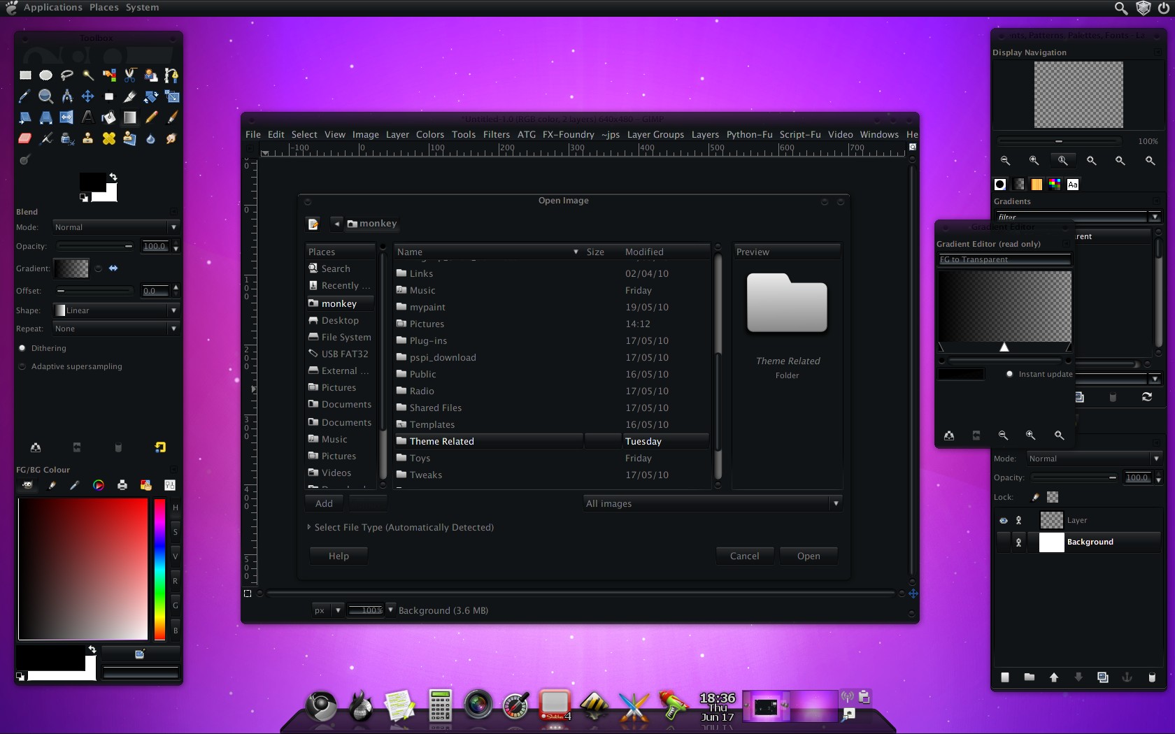The width and height of the screenshot is (1175, 734).
Task: Click the monkey path button
Action: [x=373, y=224]
